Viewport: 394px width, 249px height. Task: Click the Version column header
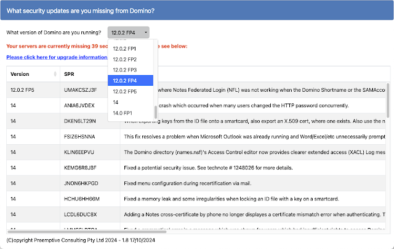click(33, 74)
